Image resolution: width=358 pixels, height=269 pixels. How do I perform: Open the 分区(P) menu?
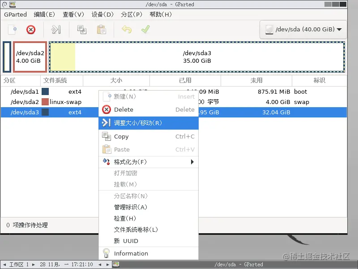[x=132, y=14]
